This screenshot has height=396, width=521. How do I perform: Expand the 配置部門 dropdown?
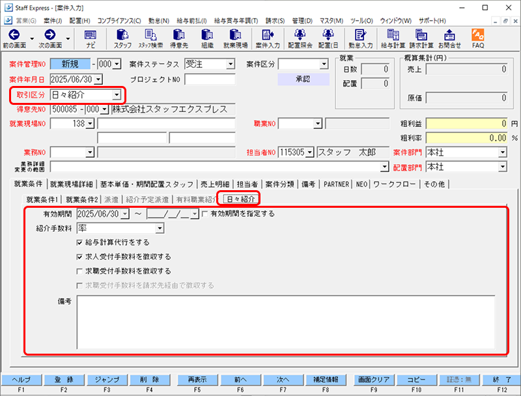pyautogui.click(x=503, y=167)
